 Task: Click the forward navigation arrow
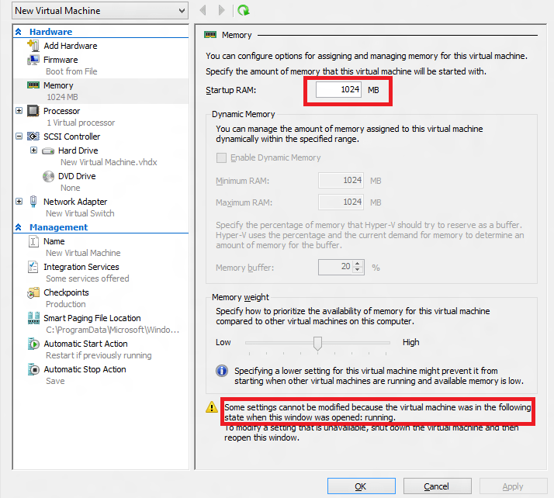222,10
